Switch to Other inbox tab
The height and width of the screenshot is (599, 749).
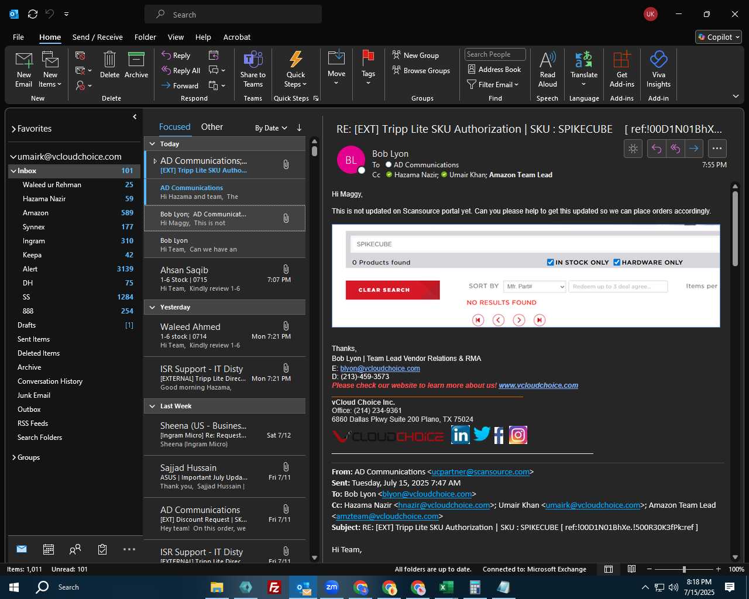tap(212, 127)
